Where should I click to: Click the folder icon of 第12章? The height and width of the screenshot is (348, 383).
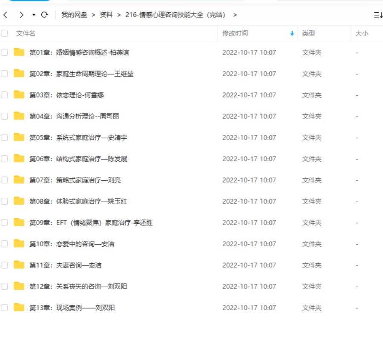point(19,286)
